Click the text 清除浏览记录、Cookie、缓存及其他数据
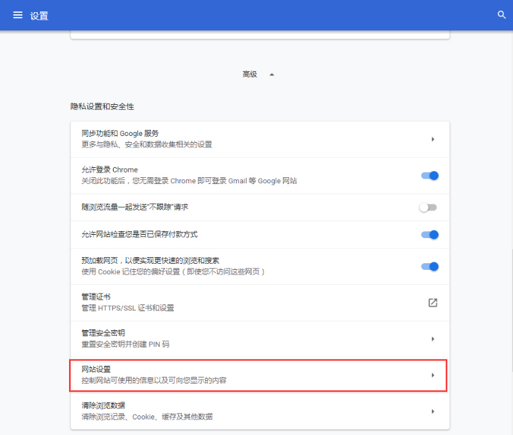The image size is (513, 435). 147,417
